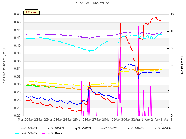The width and height of the screenshot is (186, 139).
Task: Toggle the sp2_VWC5 legend label
Action: 136,129
